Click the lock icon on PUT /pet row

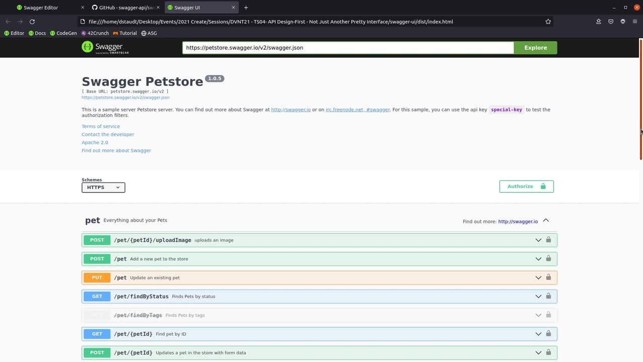[549, 277]
